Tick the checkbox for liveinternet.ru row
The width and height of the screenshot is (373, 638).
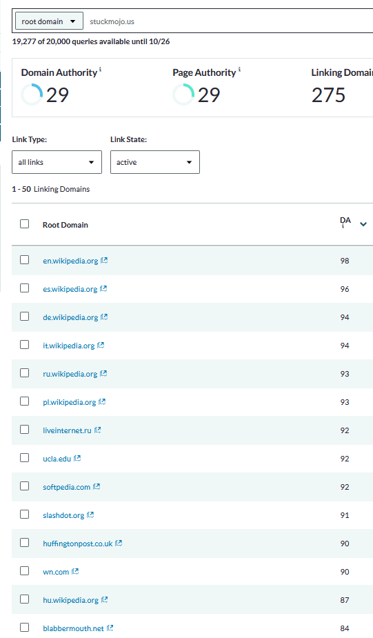(24, 430)
